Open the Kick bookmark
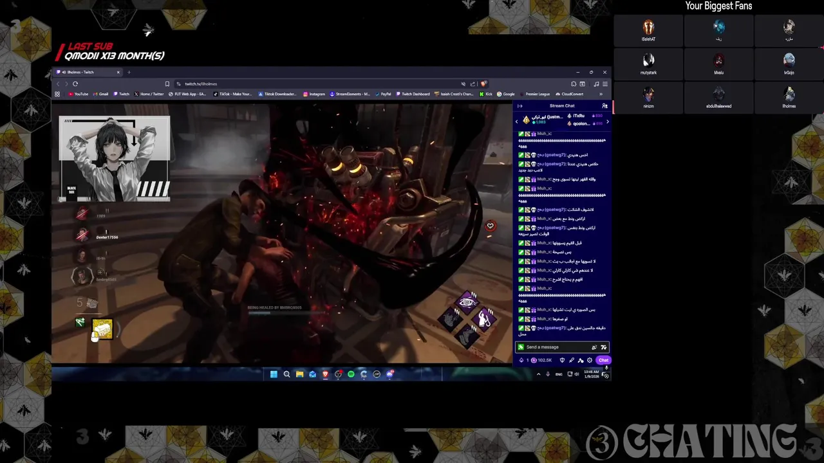The image size is (824, 463). pyautogui.click(x=486, y=94)
